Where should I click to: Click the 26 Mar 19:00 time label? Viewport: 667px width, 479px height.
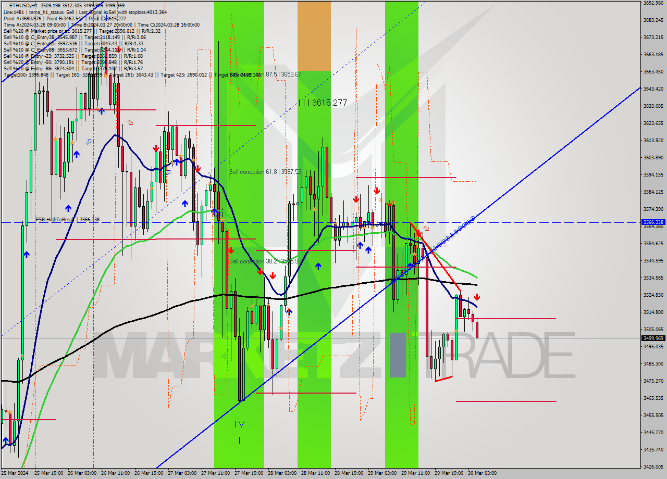[149, 473]
